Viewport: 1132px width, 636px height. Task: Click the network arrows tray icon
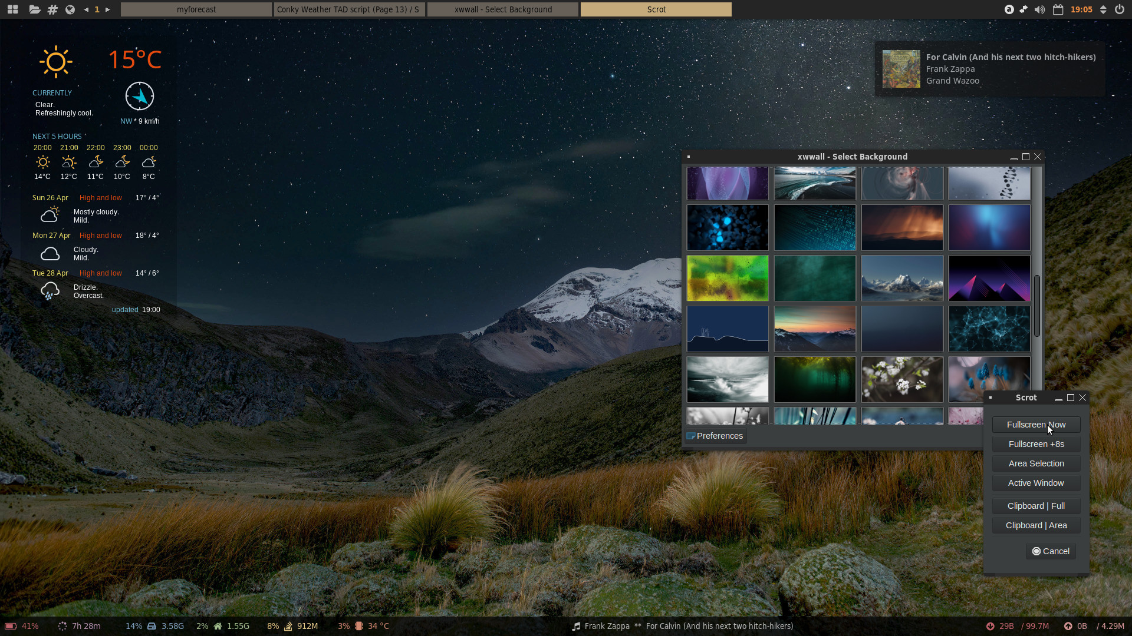tap(1024, 9)
